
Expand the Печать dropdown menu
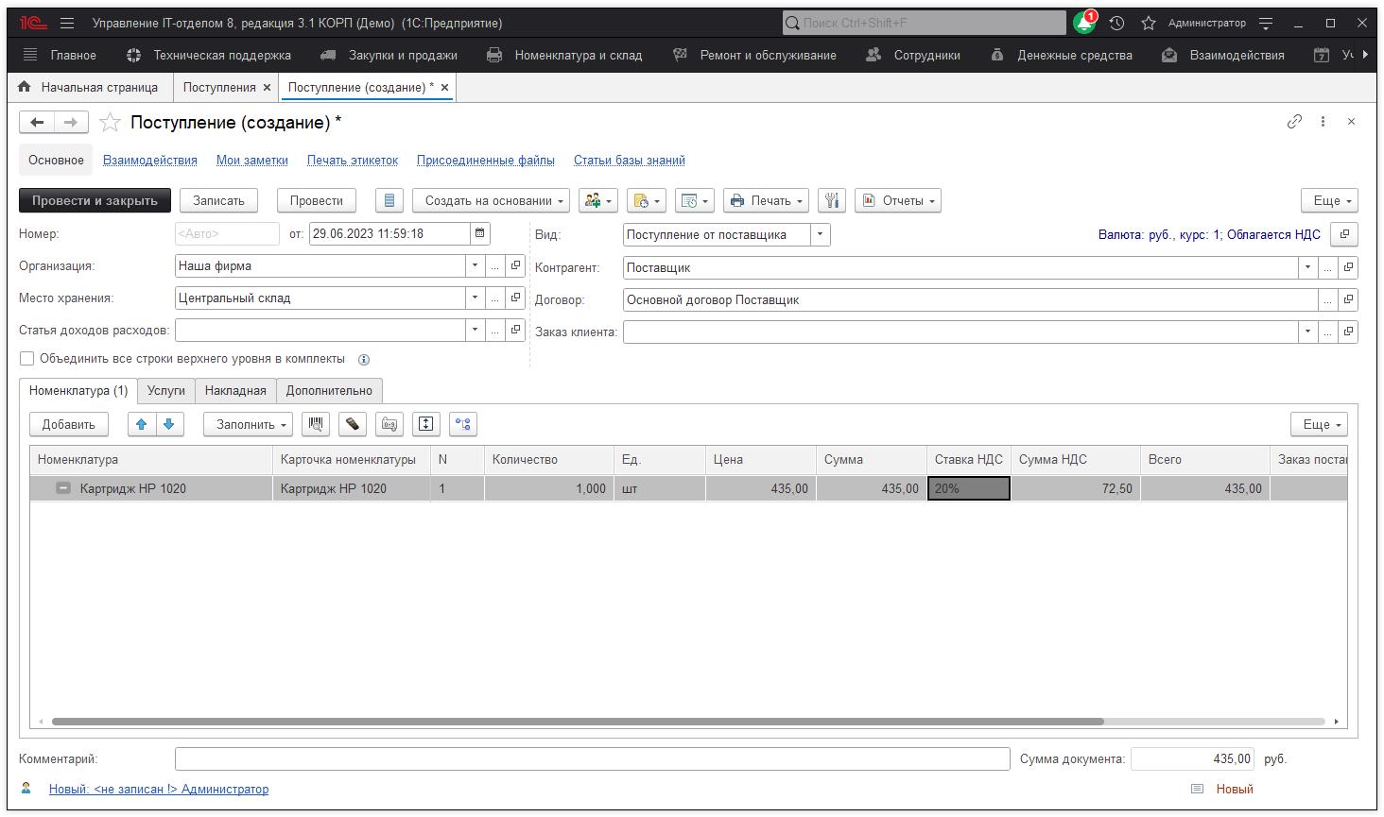(766, 200)
